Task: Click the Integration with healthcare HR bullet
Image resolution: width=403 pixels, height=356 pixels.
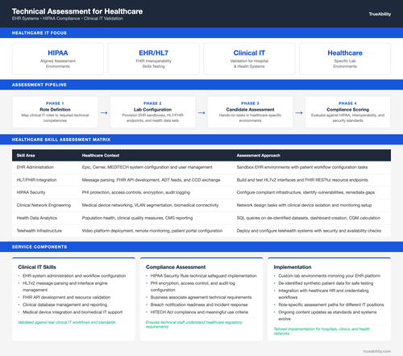Action: click(x=323, y=294)
